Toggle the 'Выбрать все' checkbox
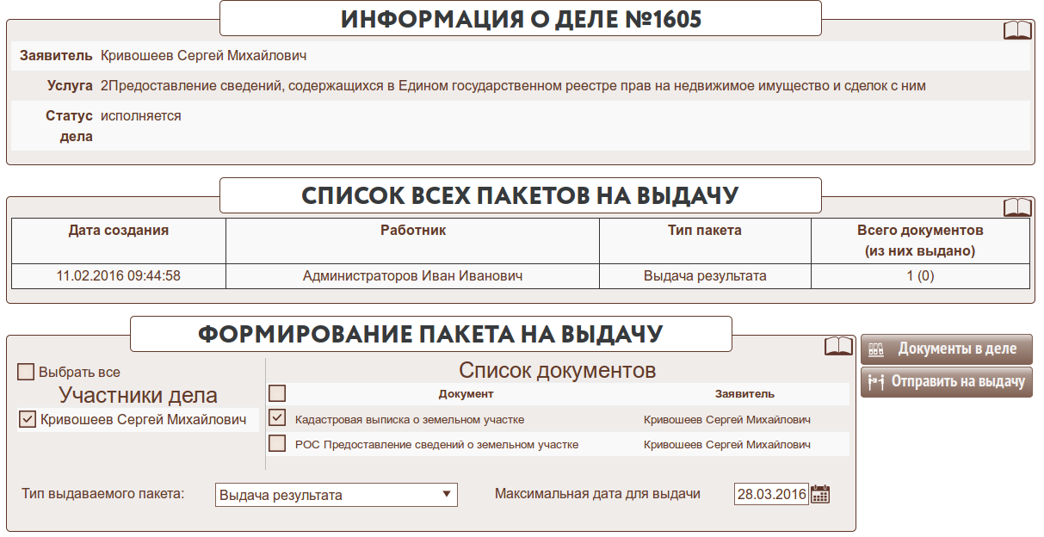Screen dimensions: 1044x537 26,373
